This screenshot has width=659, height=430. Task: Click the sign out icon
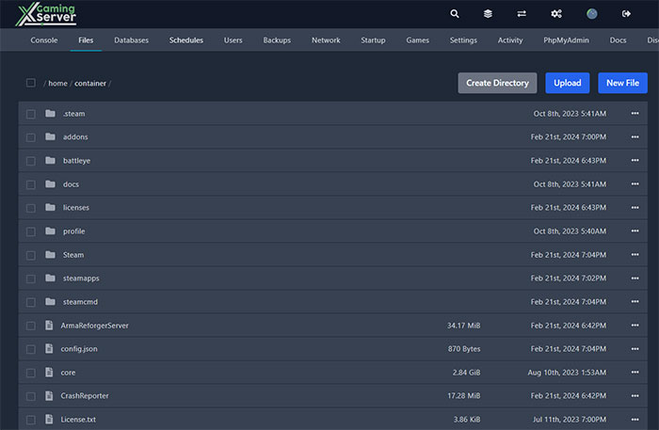pyautogui.click(x=627, y=14)
